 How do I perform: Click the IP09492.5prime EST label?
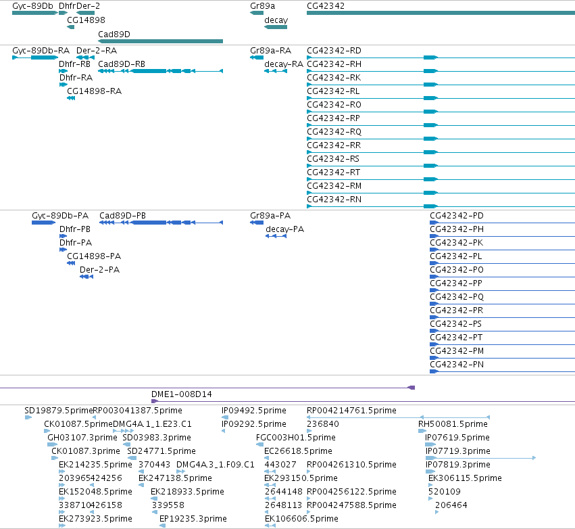tap(254, 411)
